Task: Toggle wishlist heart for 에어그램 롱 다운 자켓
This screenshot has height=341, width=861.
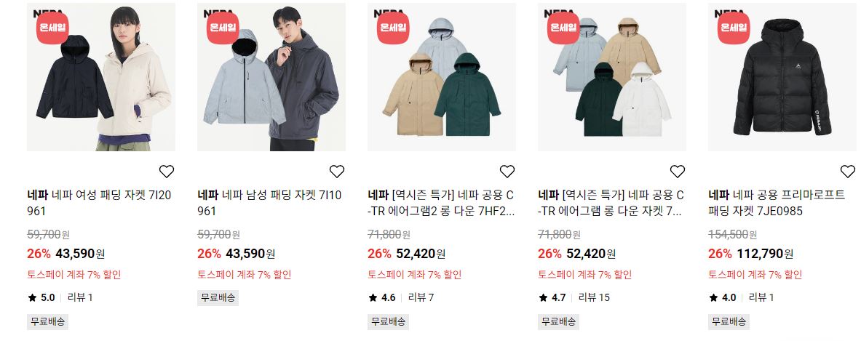Action: point(677,172)
